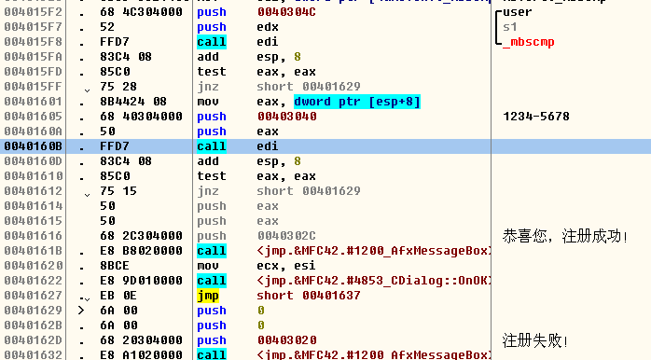This screenshot has width=651, height=360.
Task: Click hex bytes 75 15
Action: tap(118, 191)
